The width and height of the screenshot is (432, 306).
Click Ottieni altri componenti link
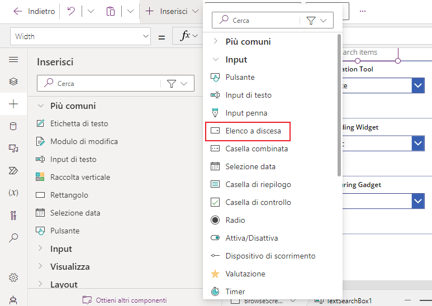(x=125, y=300)
